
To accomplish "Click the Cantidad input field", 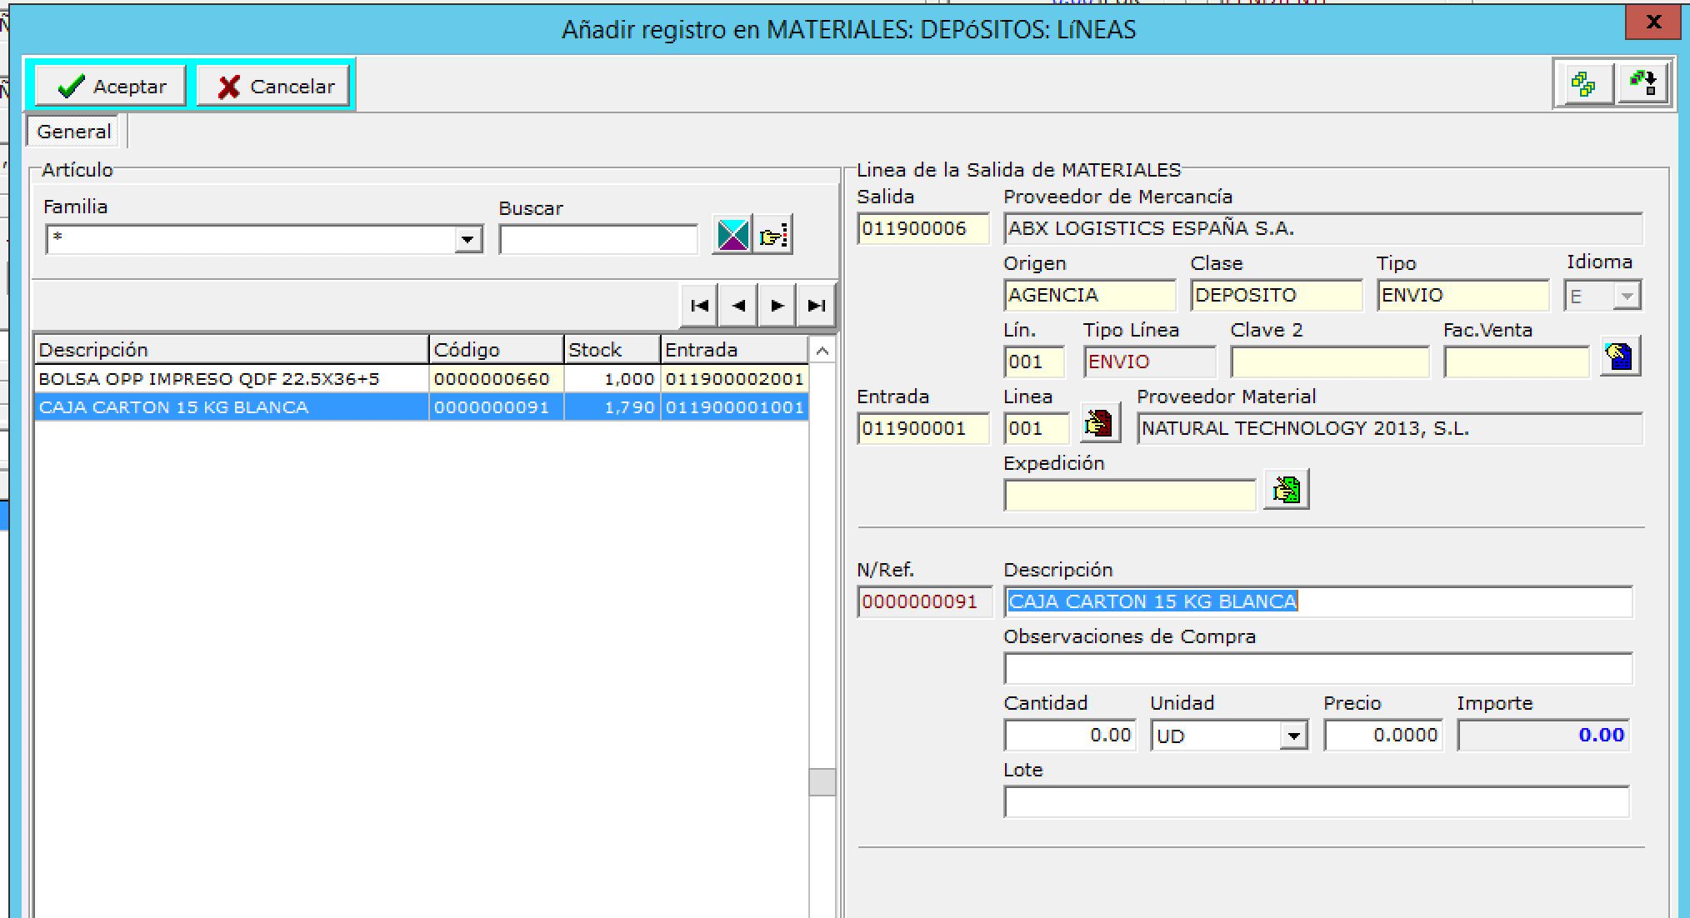I will [1070, 736].
